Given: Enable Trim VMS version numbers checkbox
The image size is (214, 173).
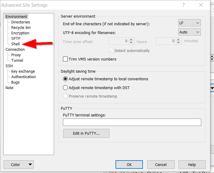Looking at the screenshot, I should click(65, 59).
